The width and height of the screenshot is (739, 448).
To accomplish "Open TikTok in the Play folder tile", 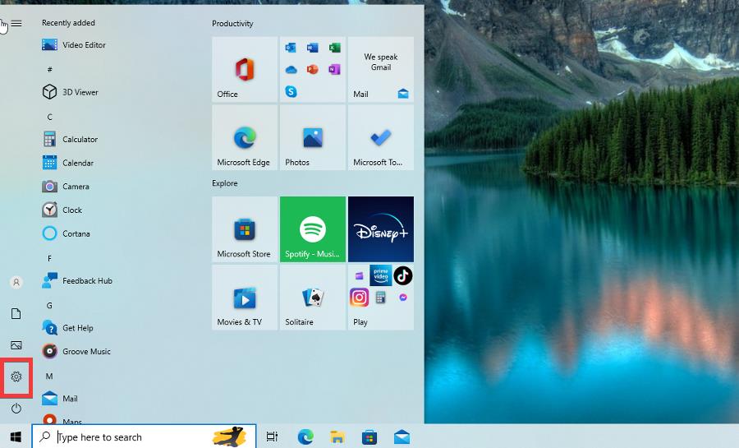I will [403, 276].
